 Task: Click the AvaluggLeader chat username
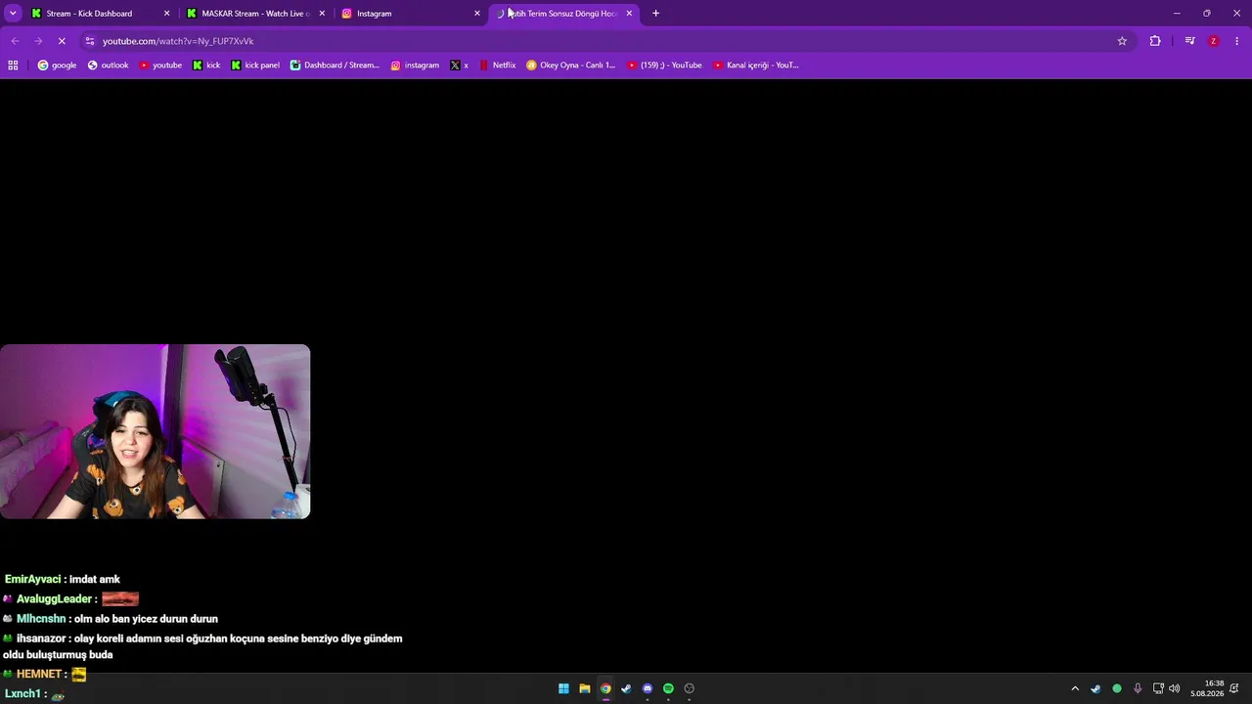point(54,599)
